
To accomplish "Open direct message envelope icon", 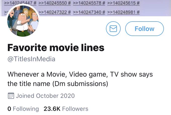I will point(113,29).
